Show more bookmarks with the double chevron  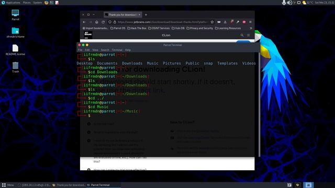[251, 28]
